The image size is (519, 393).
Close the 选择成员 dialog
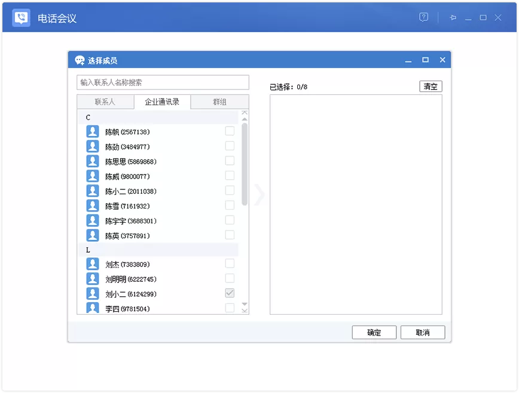(x=442, y=60)
